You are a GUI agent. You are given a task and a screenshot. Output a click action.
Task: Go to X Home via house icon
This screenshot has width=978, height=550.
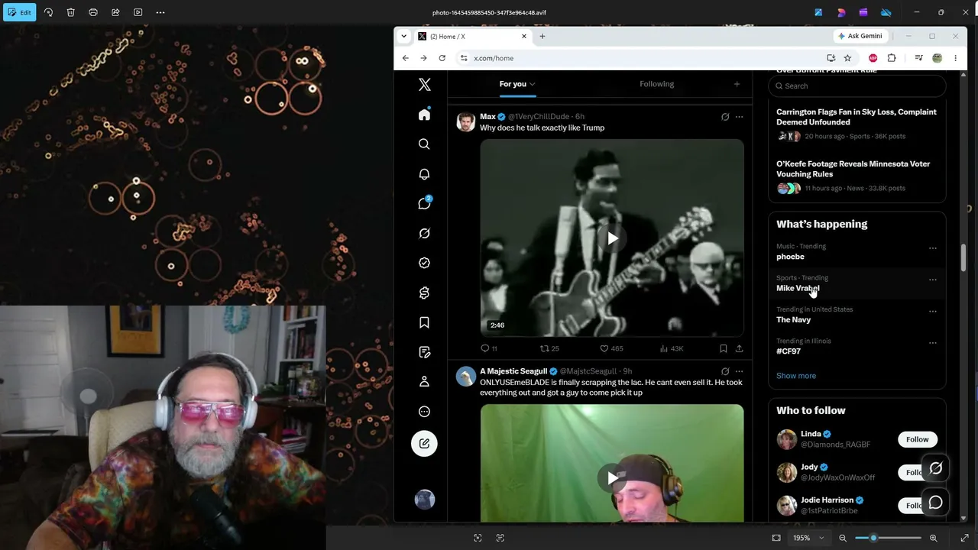(425, 115)
